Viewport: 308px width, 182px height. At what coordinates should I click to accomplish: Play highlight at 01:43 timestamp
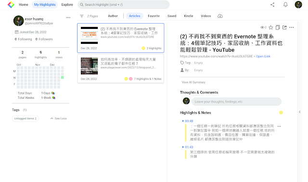pos(188,147)
